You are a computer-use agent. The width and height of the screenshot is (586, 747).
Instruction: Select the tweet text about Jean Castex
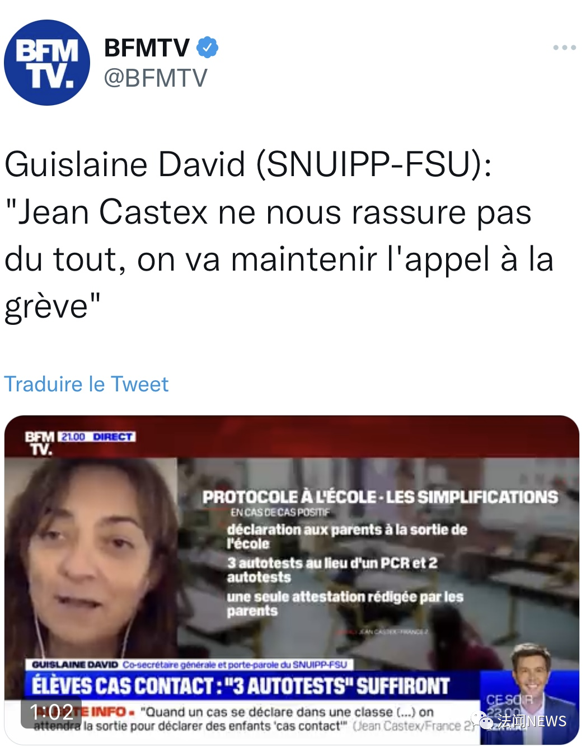click(279, 235)
